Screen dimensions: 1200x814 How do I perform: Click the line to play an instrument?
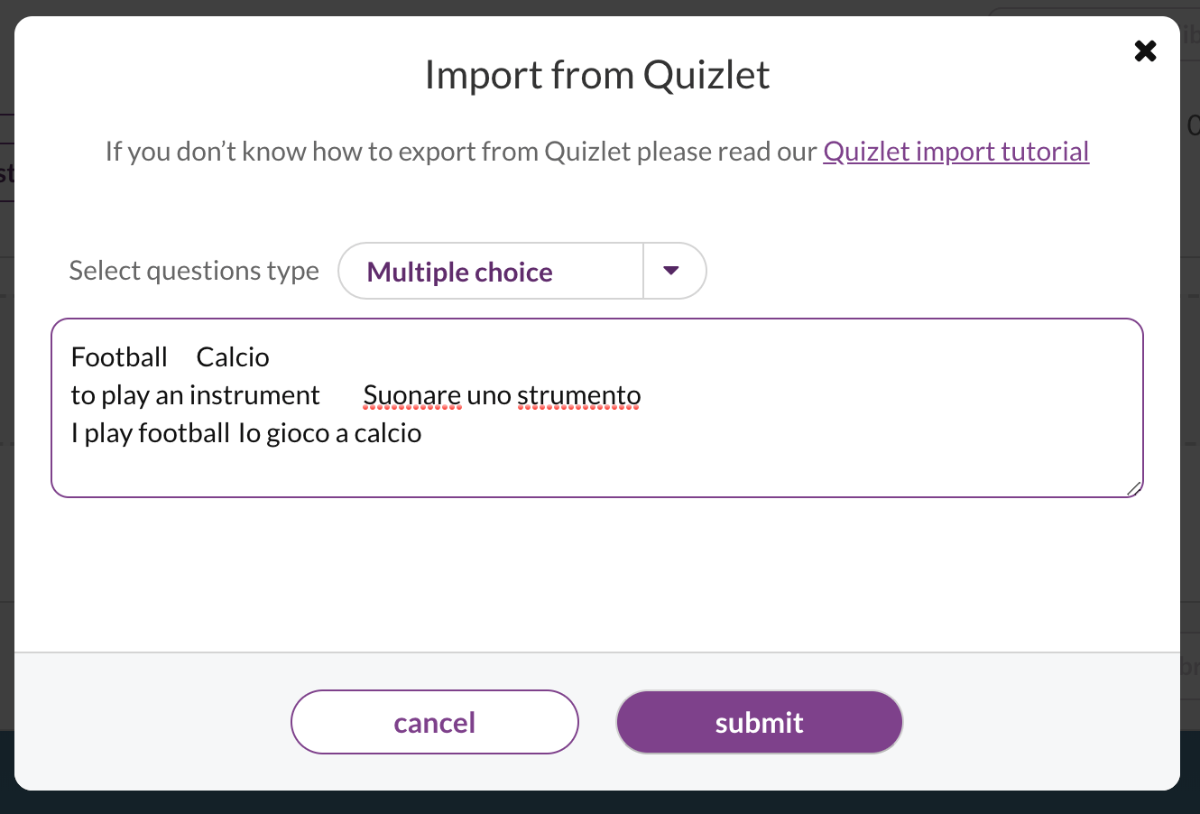click(x=195, y=394)
